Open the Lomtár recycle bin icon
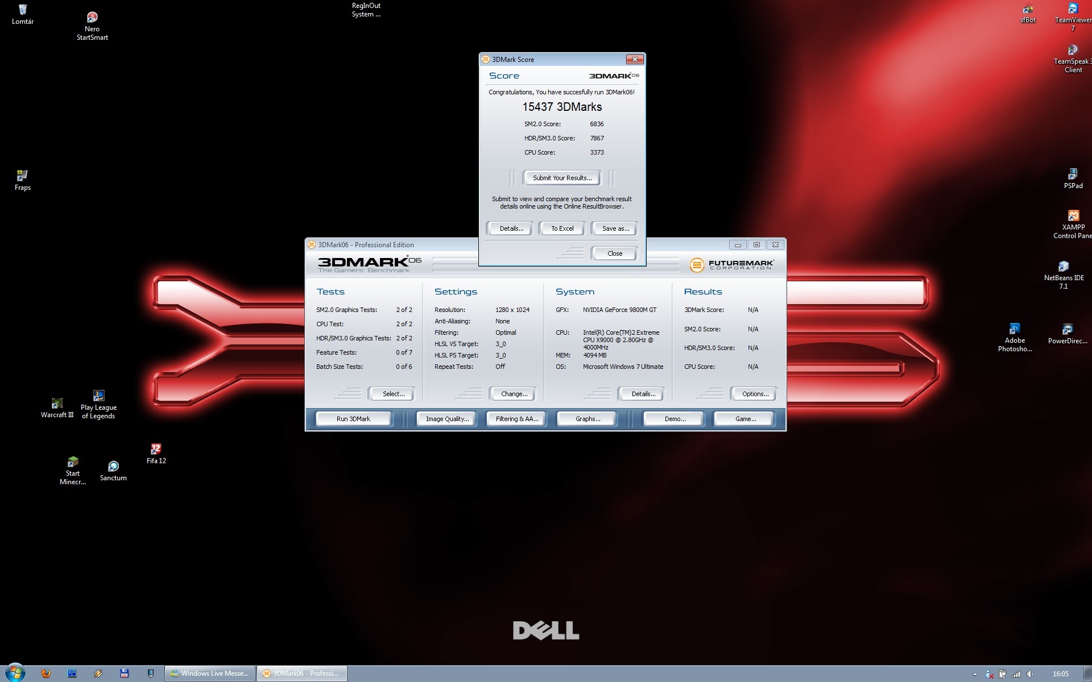This screenshot has height=682, width=1092. point(22,14)
